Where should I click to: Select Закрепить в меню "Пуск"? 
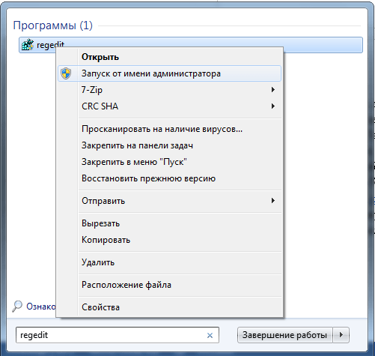coord(169,162)
